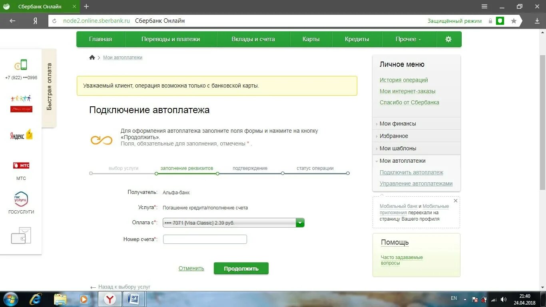Open Мои автоплатежи breadcrumb link
546x307 pixels.
click(123, 58)
